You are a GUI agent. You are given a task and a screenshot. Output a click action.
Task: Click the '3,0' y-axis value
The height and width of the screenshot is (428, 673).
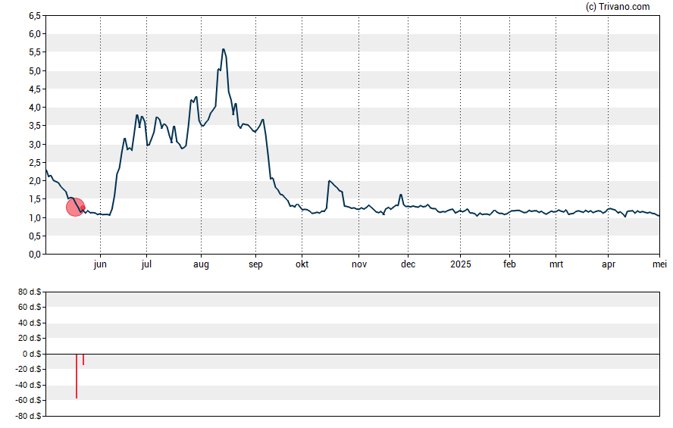[35, 144]
